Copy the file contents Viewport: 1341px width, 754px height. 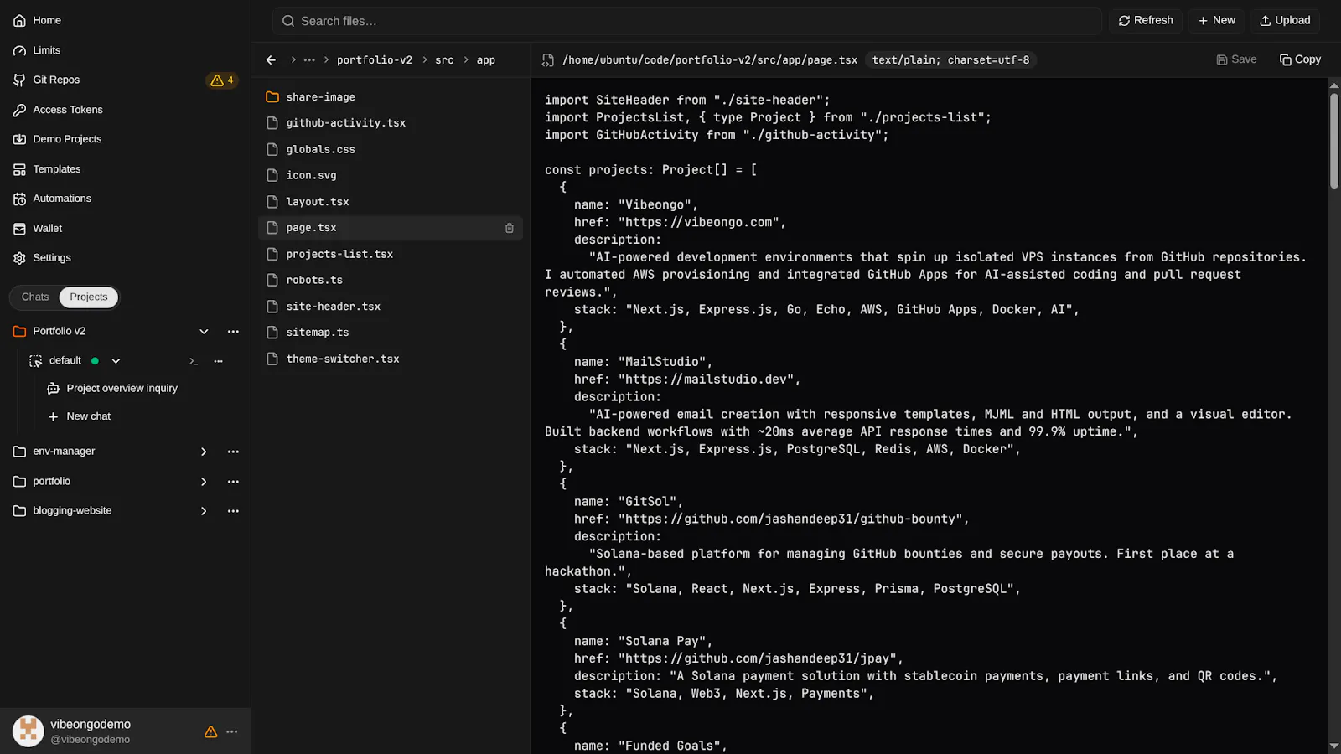coord(1300,59)
